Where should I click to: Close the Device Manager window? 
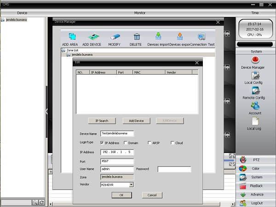[x=218, y=22]
